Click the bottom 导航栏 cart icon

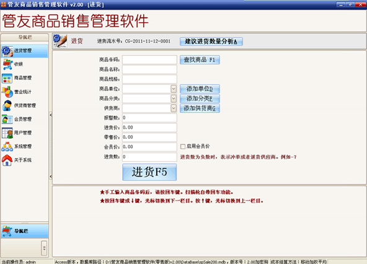pyautogui.click(x=7, y=231)
